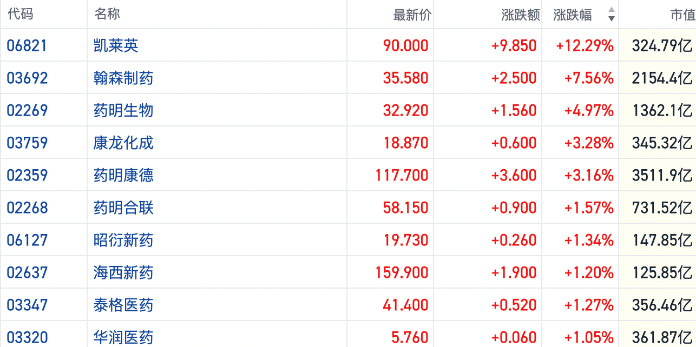Open 海西新药 stock page

tap(123, 272)
